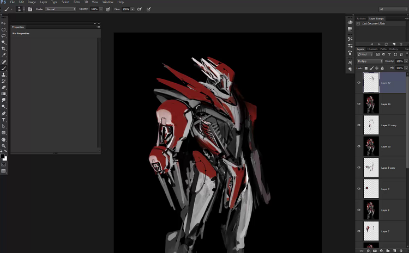409x253 pixels.
Task: Click Add layer style fx icon
Action: coord(368,251)
